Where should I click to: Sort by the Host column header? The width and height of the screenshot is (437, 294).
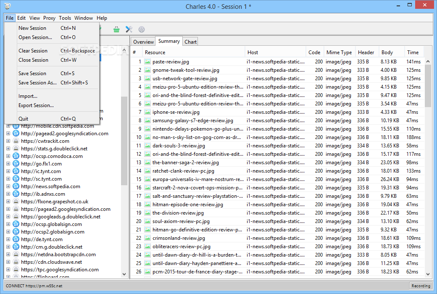275,52
